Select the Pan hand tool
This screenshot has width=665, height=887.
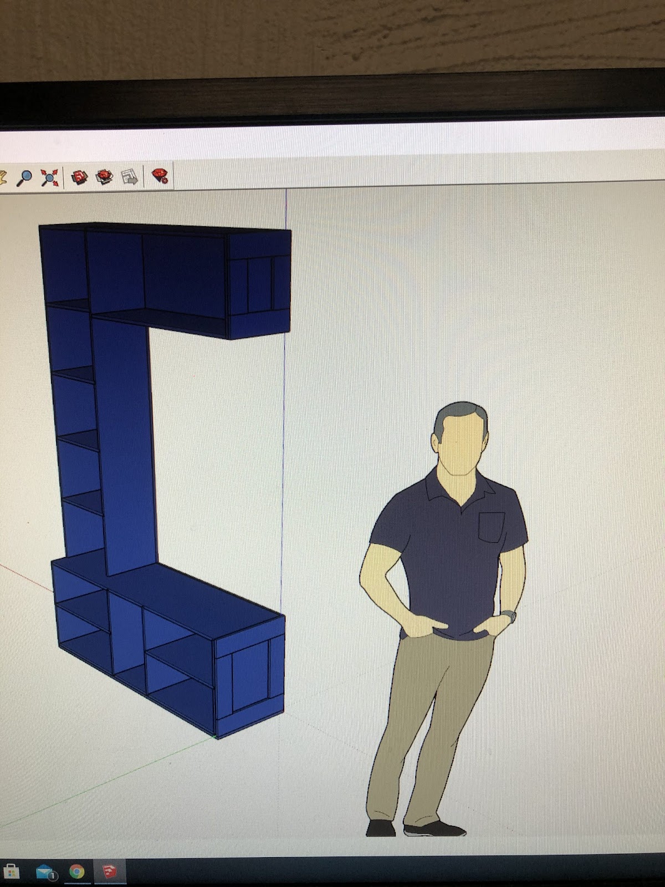click(3, 178)
